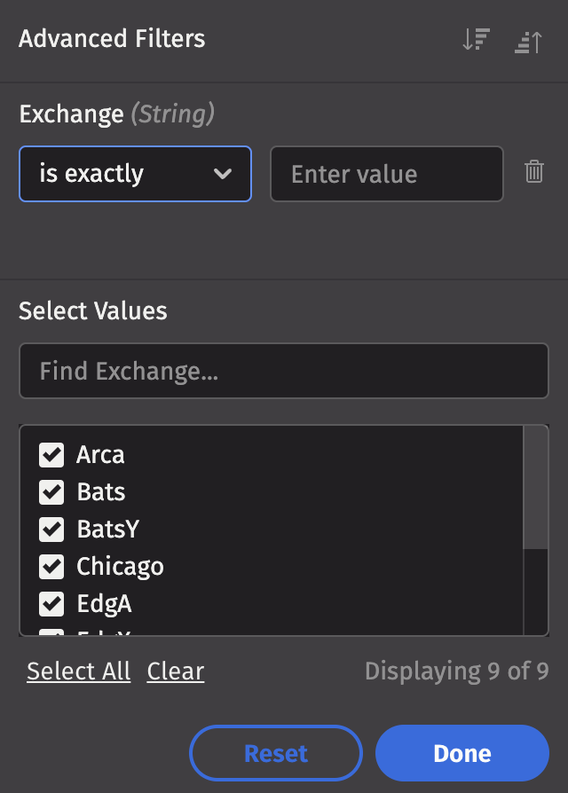Focus the "Enter value" text field
568x793 pixels.
386,174
